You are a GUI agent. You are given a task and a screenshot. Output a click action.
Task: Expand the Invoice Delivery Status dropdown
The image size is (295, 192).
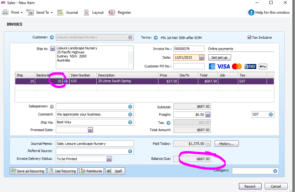tap(109, 159)
